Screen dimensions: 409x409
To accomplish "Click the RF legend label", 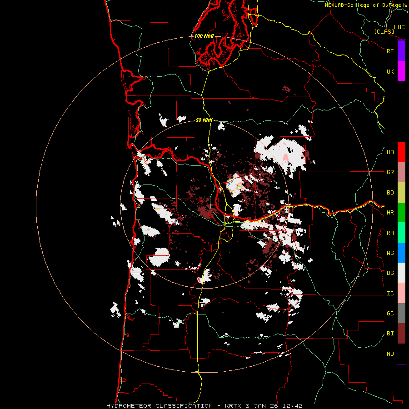I will 390,51.
